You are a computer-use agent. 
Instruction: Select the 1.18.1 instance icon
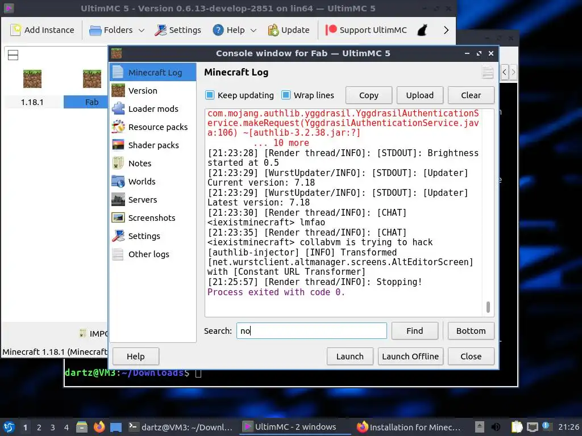click(32, 78)
